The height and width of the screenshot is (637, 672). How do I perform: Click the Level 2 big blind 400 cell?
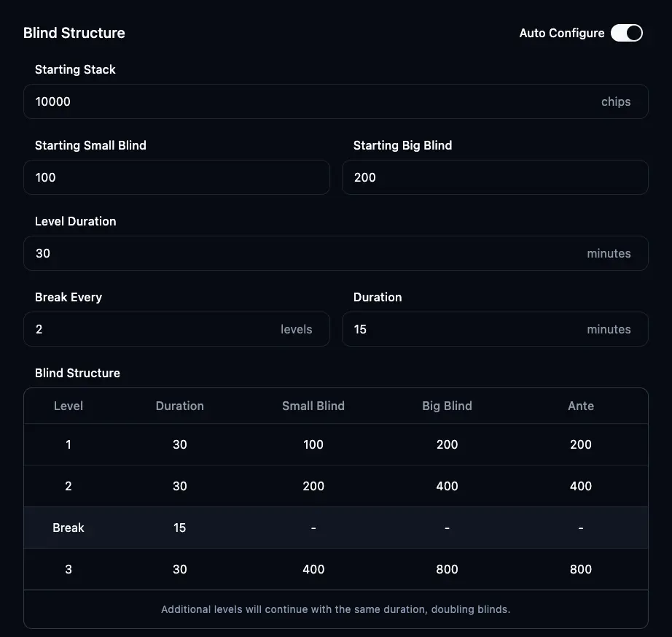tap(447, 486)
